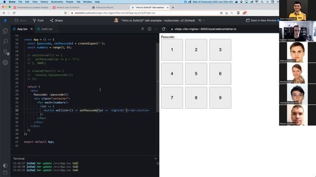Toggle the light/dark theme icon
The image size is (316, 177).
[5, 165]
